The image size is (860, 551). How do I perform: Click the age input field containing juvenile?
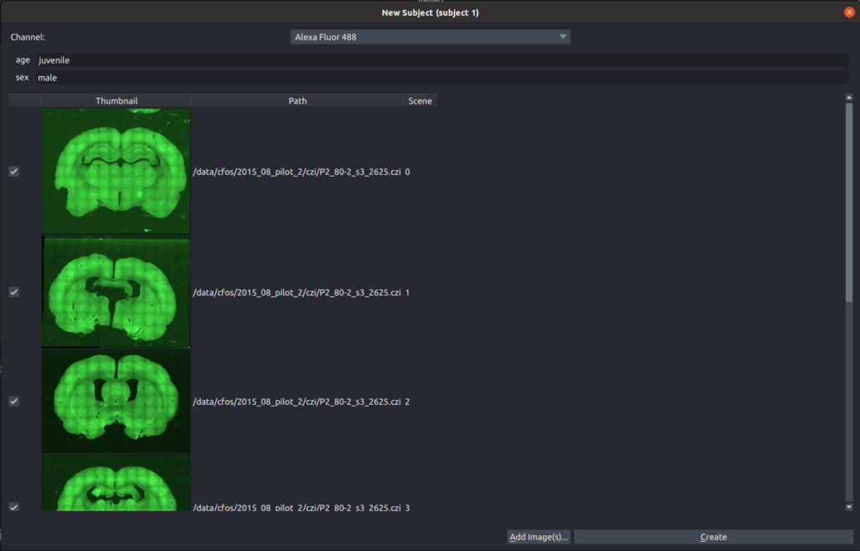point(442,61)
